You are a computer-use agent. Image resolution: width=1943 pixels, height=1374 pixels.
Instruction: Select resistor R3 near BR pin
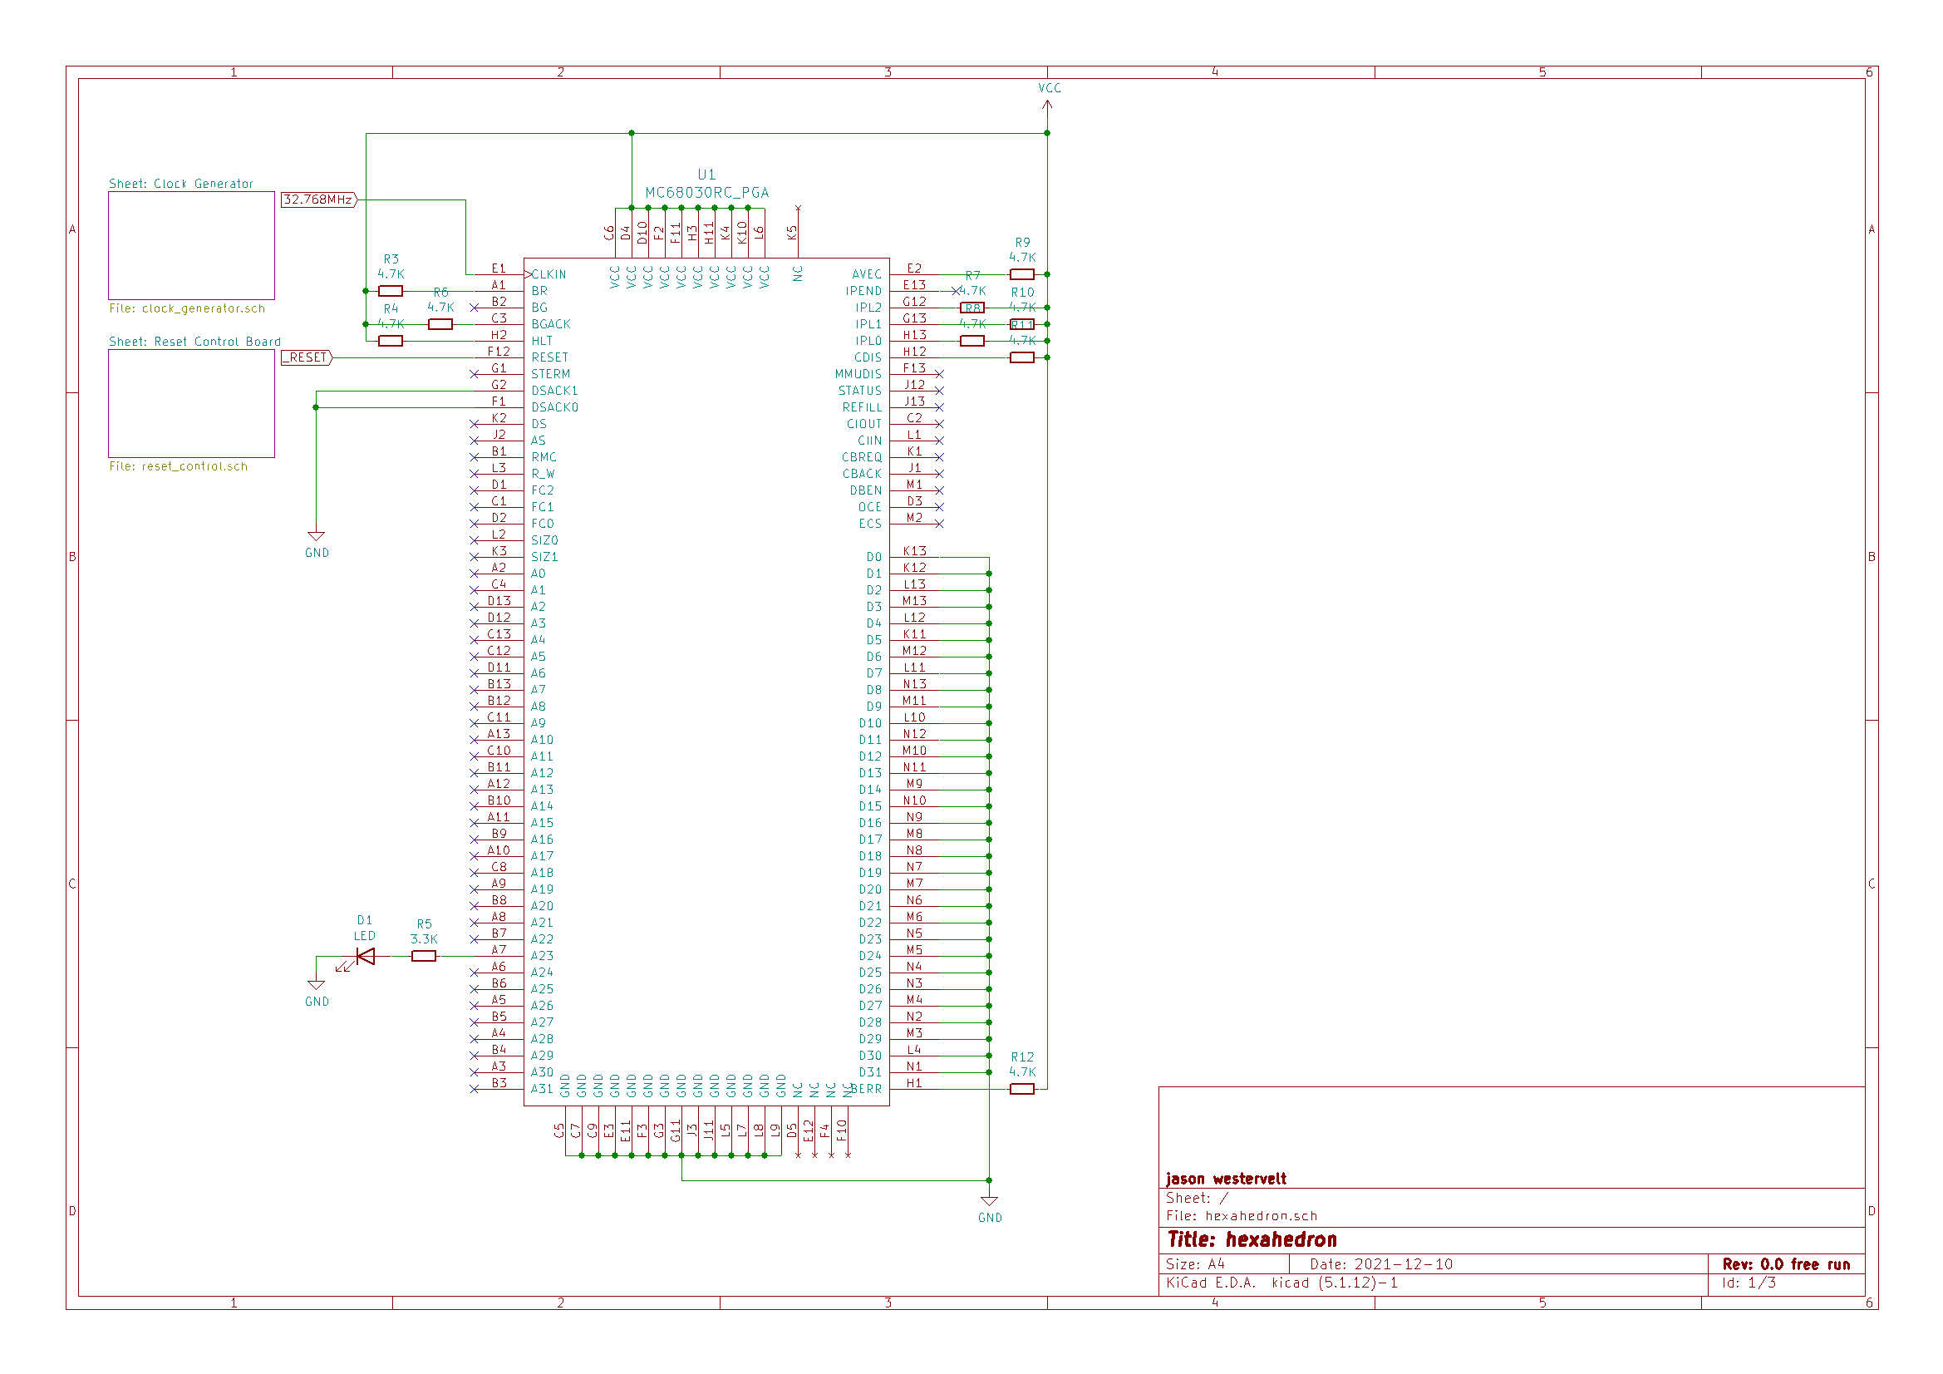point(390,291)
